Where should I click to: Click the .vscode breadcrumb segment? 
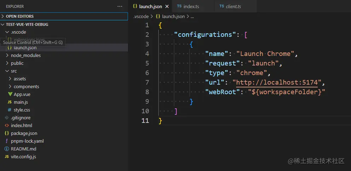[x=141, y=16]
